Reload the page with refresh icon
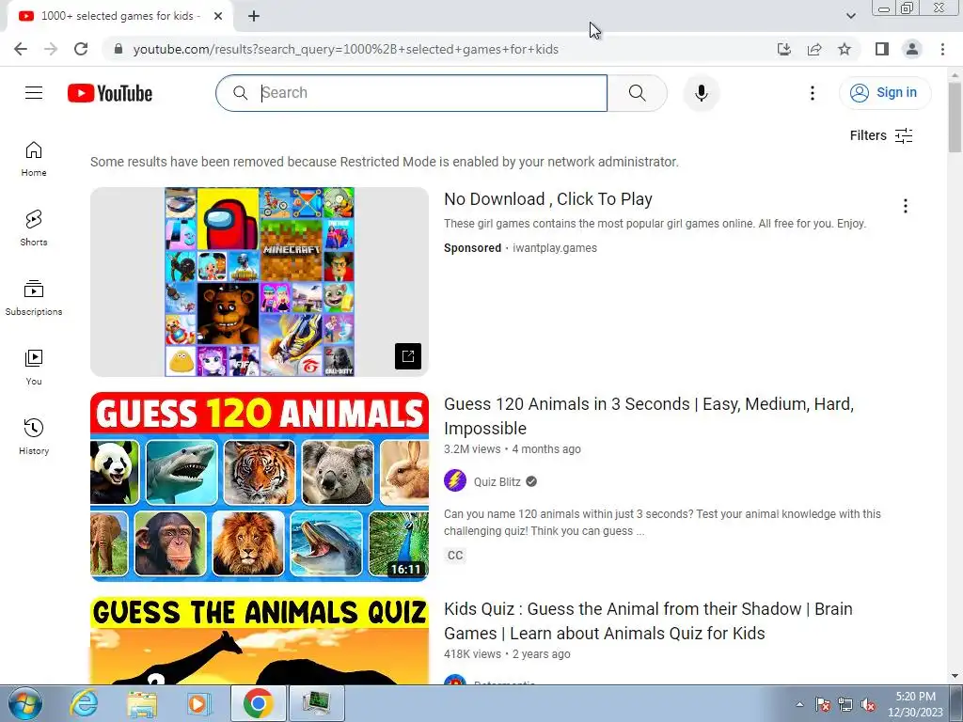The height and width of the screenshot is (722, 963). pos(81,49)
